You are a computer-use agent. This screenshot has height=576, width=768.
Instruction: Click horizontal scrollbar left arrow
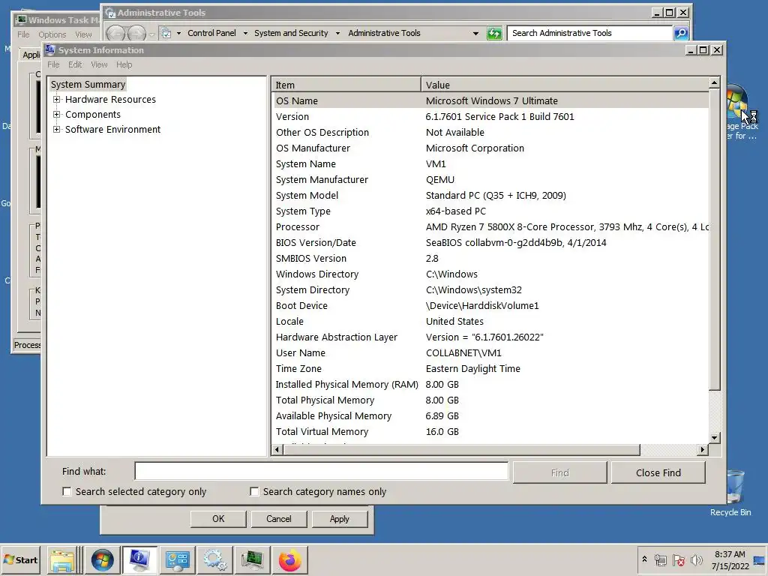coord(277,449)
